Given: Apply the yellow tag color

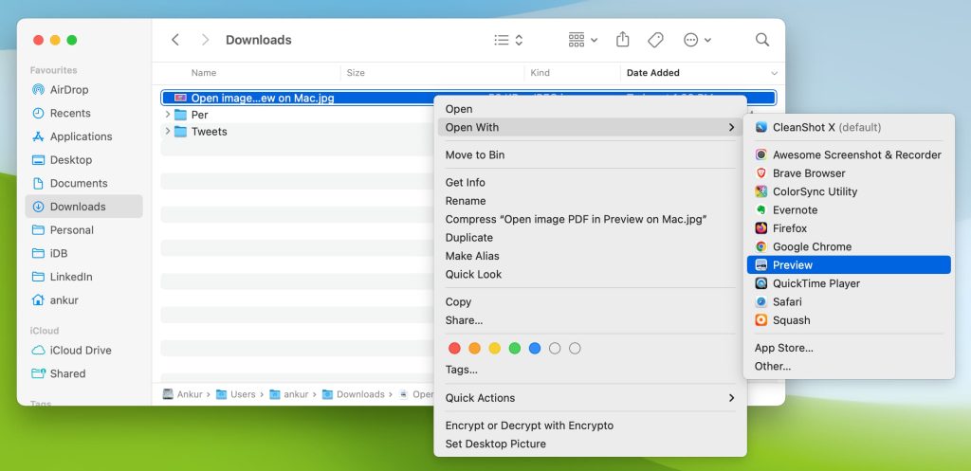Looking at the screenshot, I should tap(495, 349).
